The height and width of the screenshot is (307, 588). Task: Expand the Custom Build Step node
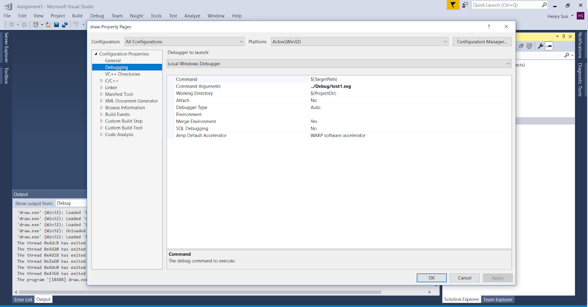coord(102,121)
